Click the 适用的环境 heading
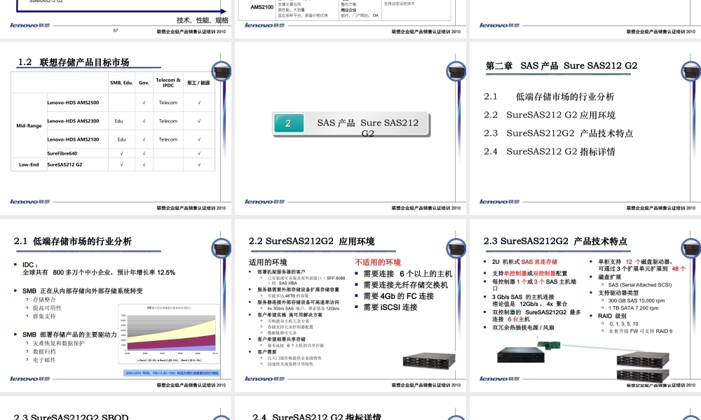 click(268, 262)
